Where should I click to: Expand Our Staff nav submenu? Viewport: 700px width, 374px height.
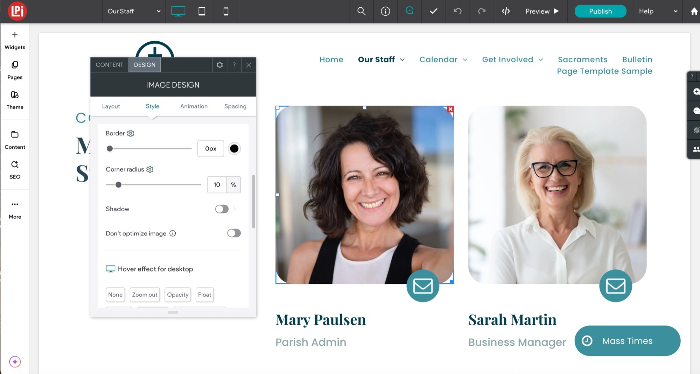click(402, 60)
